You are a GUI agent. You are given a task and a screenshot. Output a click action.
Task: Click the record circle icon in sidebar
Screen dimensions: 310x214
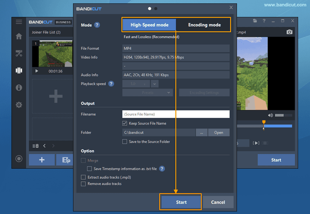tap(19, 158)
